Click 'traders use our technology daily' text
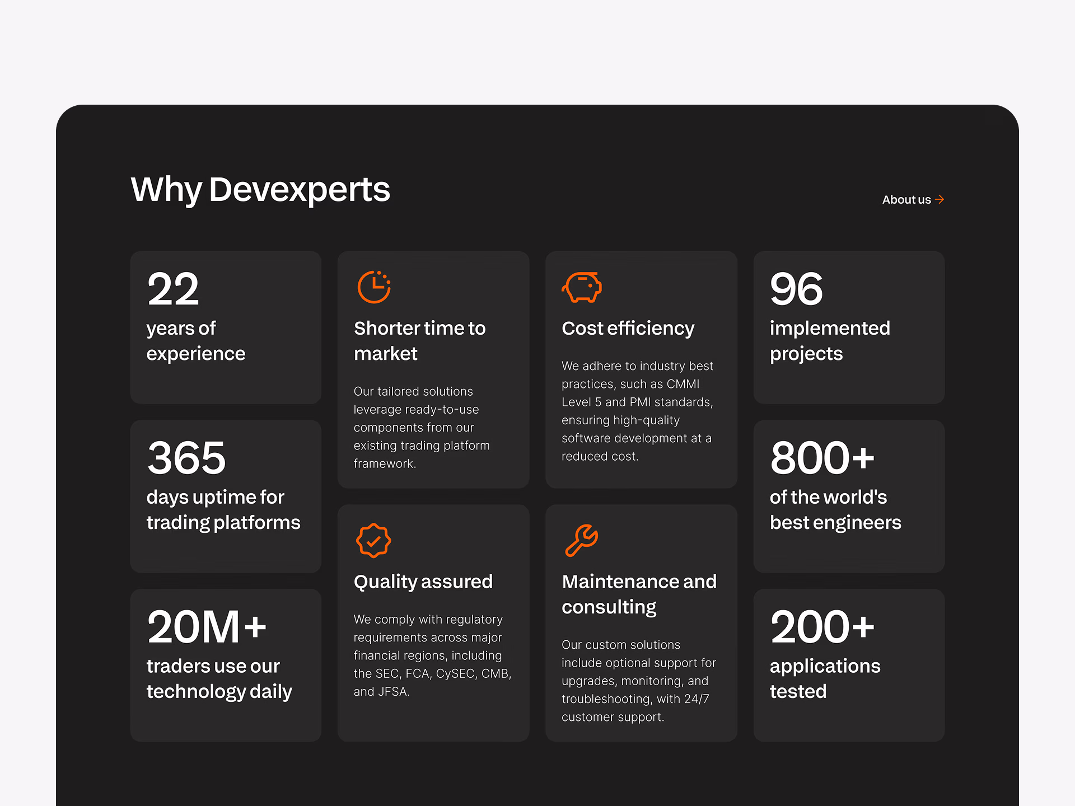This screenshot has width=1075, height=806. 219,679
